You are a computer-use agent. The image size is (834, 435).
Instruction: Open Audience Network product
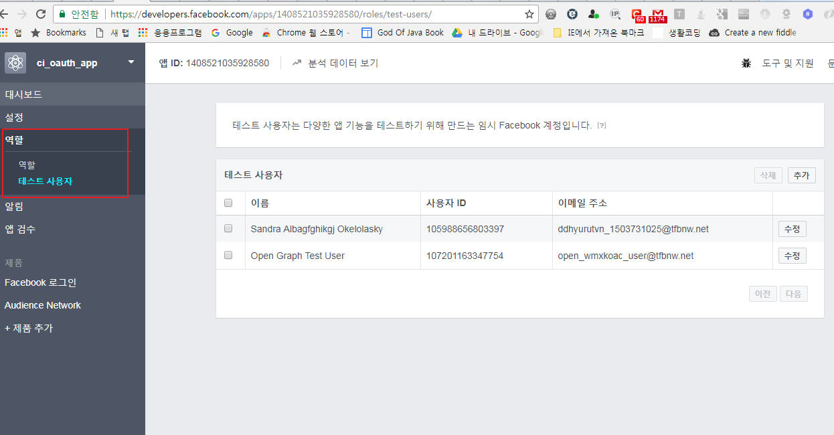click(43, 305)
